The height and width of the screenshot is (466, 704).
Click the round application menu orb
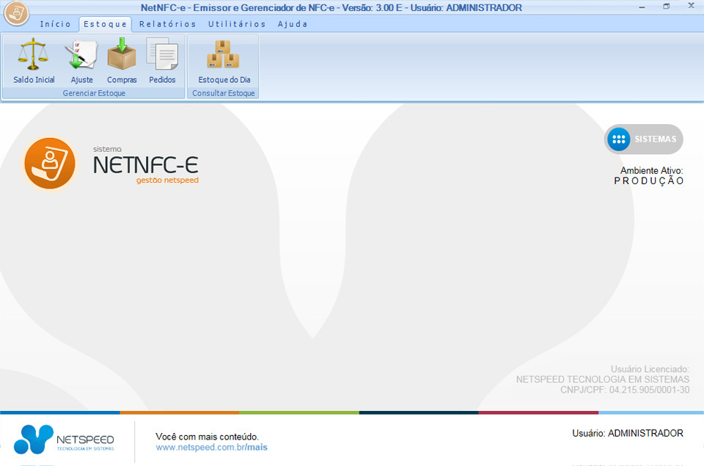coord(17,13)
